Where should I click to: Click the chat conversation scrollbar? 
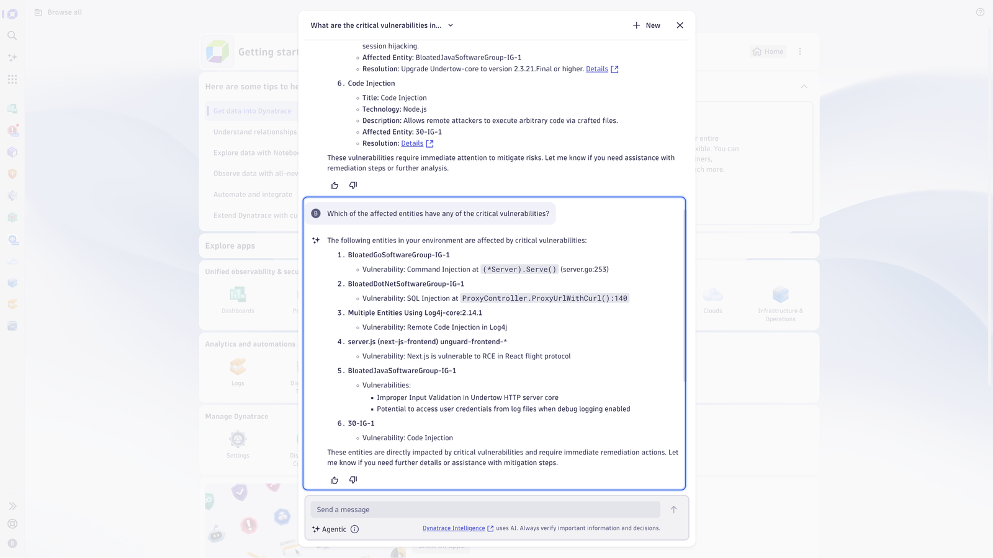[685, 294]
